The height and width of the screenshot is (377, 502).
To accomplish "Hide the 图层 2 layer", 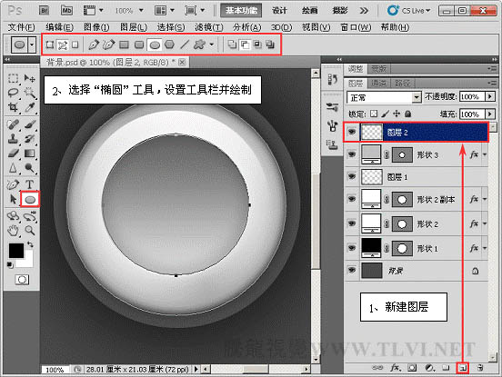I will [352, 132].
